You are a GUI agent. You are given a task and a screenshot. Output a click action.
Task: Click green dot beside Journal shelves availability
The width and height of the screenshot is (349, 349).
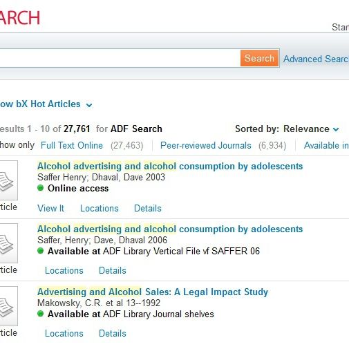tap(41, 314)
